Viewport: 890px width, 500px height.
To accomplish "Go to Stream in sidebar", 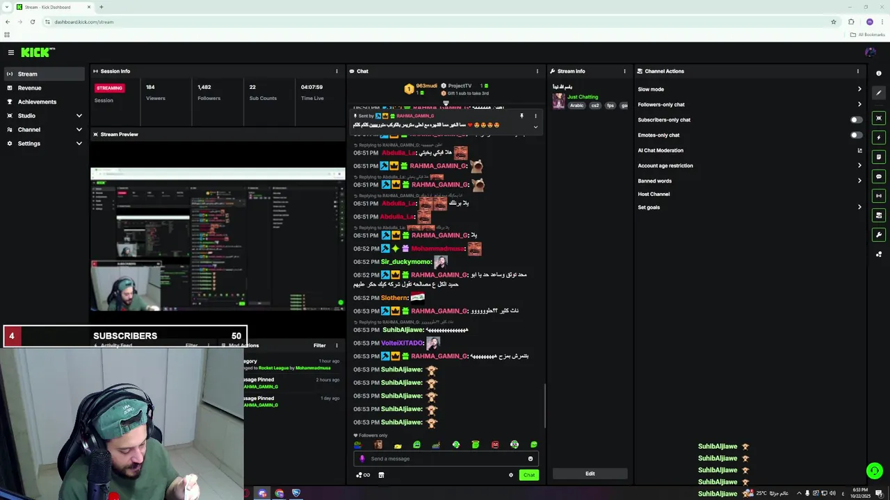I will point(44,74).
